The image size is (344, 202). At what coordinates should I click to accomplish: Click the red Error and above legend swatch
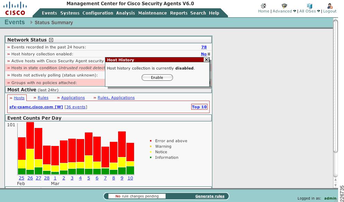(x=151, y=141)
